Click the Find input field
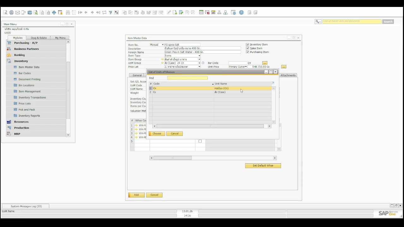Viewport: 404px width, 227px height. pos(187,78)
